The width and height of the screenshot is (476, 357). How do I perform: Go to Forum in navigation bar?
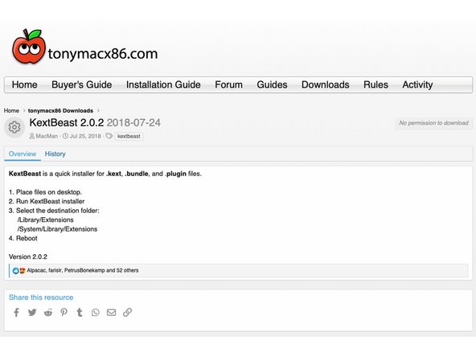[x=228, y=84]
